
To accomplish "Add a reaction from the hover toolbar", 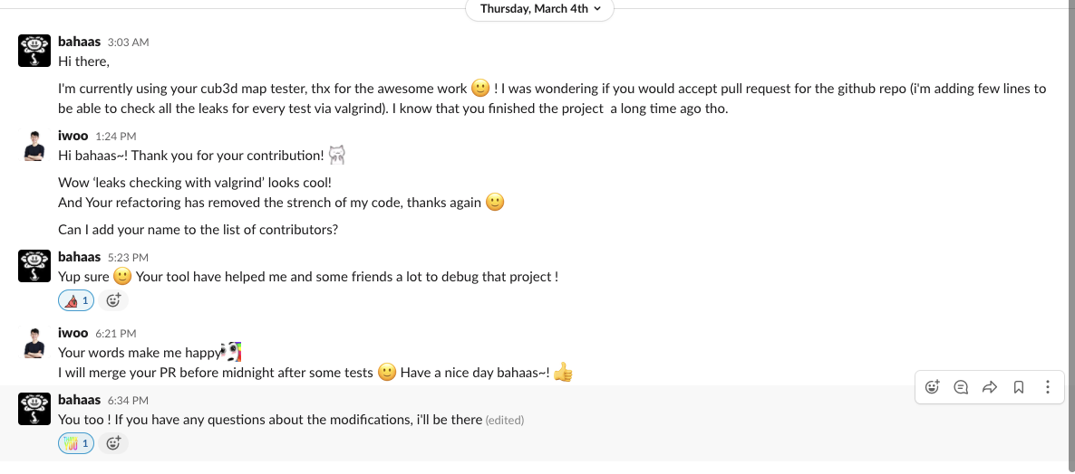I will point(932,387).
